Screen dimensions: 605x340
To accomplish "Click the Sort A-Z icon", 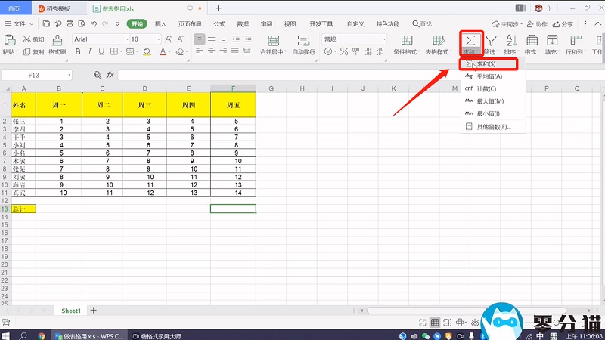I will pyautogui.click(x=511, y=40).
